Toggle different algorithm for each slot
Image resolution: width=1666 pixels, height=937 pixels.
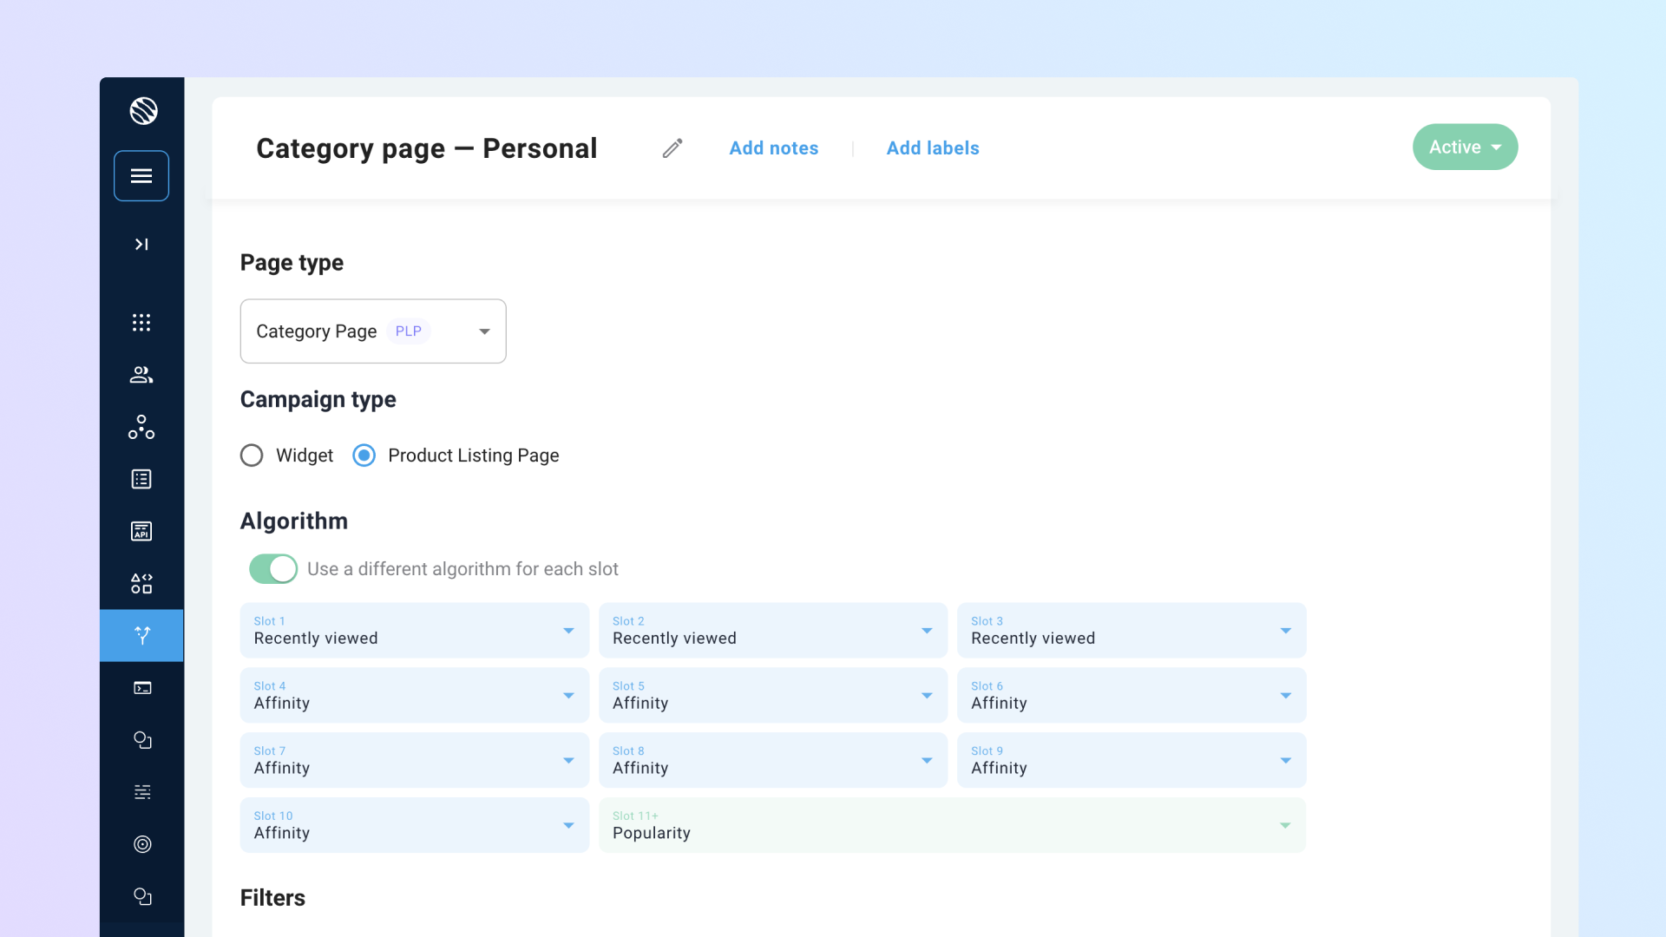(x=273, y=569)
